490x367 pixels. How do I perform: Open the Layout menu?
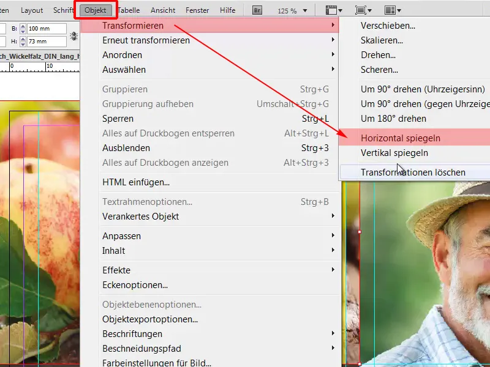click(x=32, y=10)
